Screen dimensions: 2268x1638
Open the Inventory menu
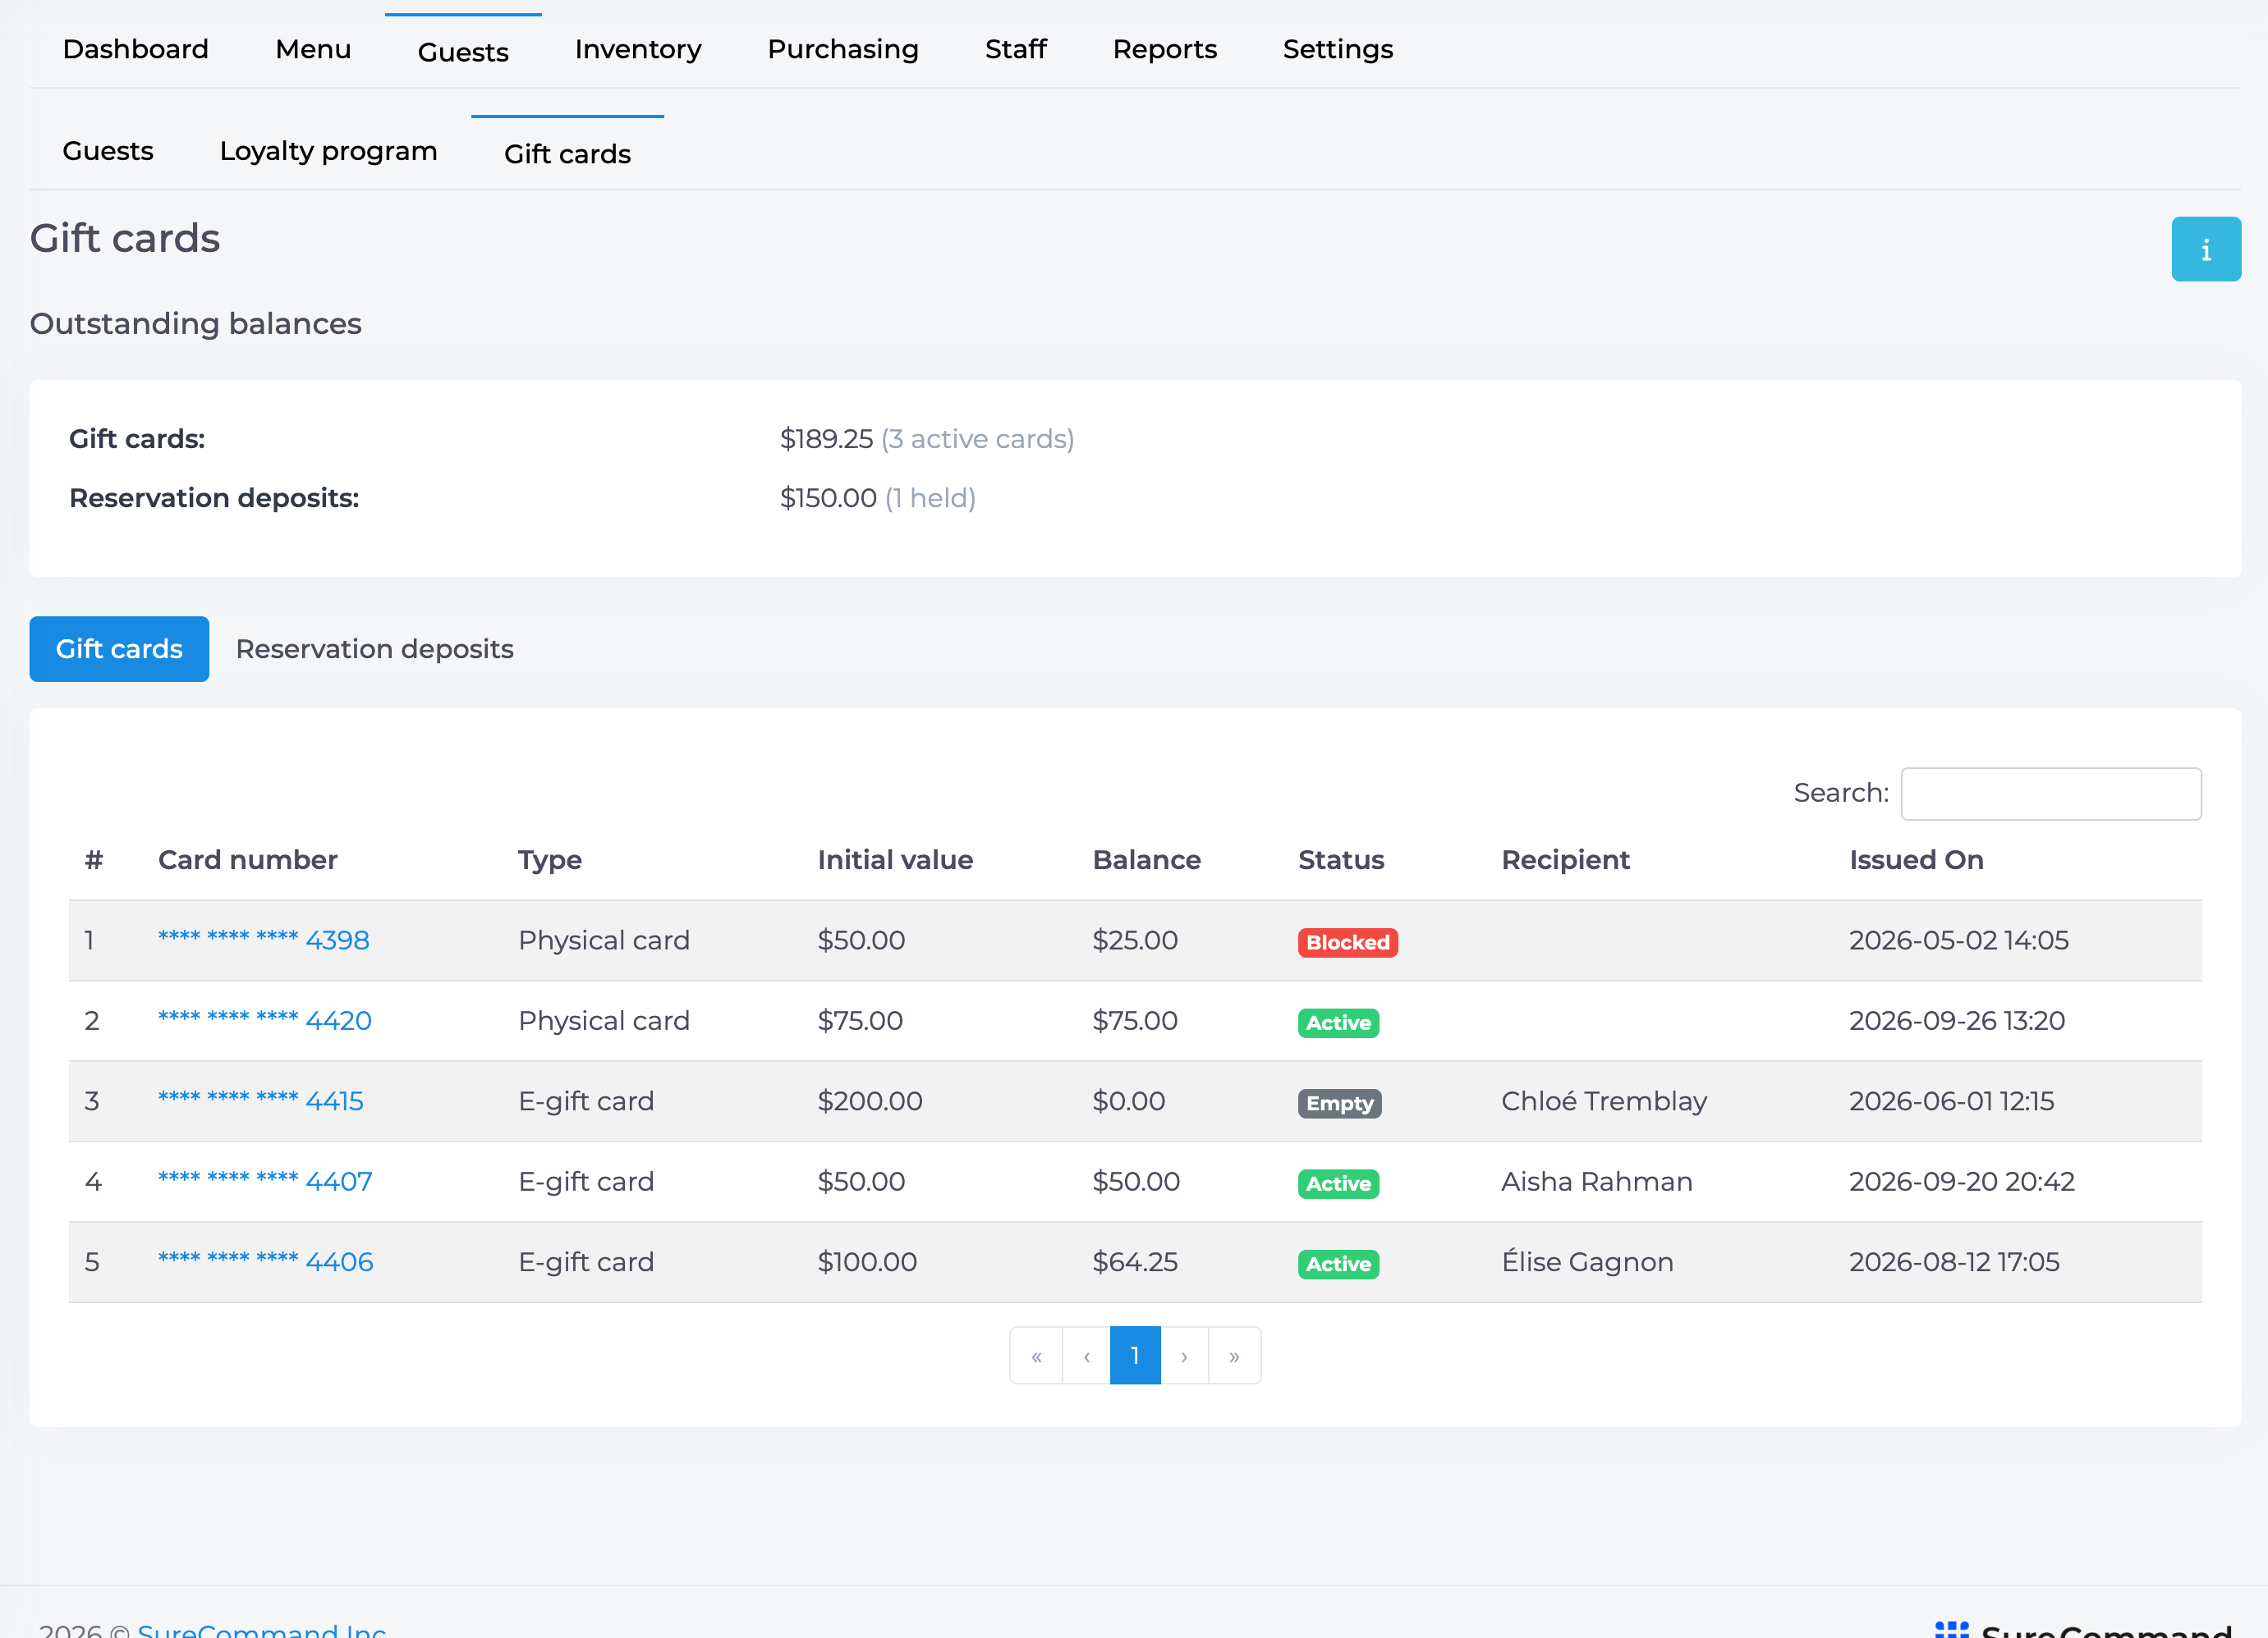coord(638,49)
